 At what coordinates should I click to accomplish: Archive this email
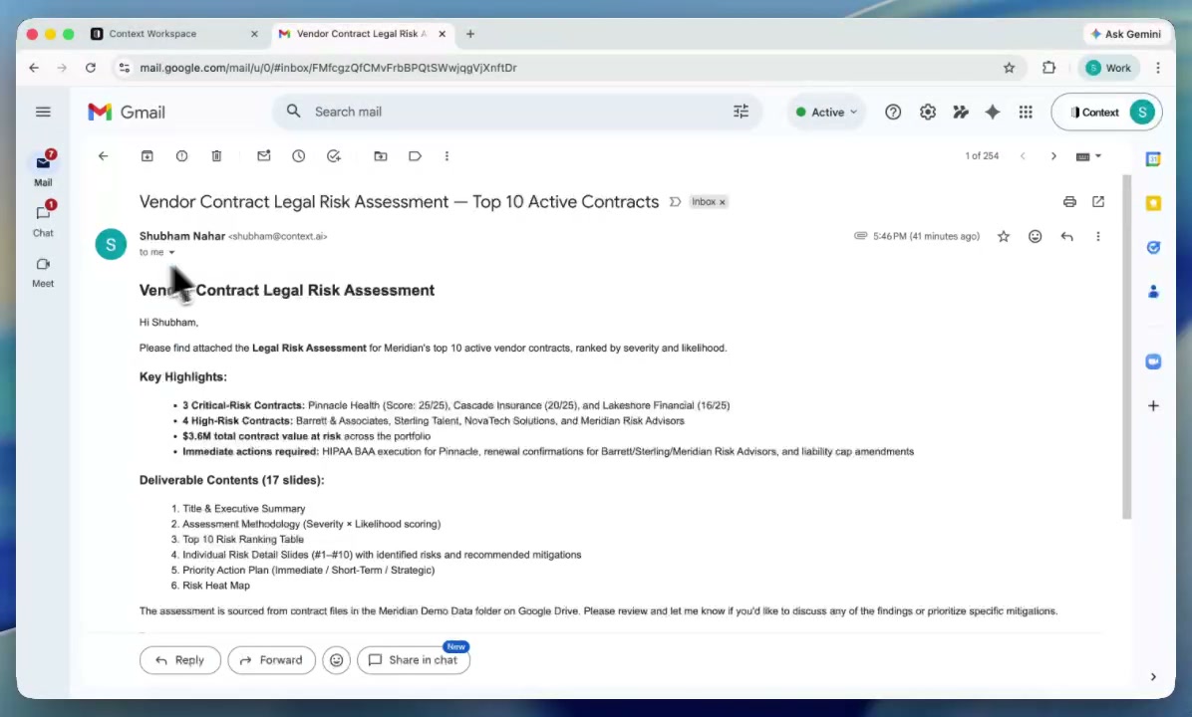click(148, 156)
